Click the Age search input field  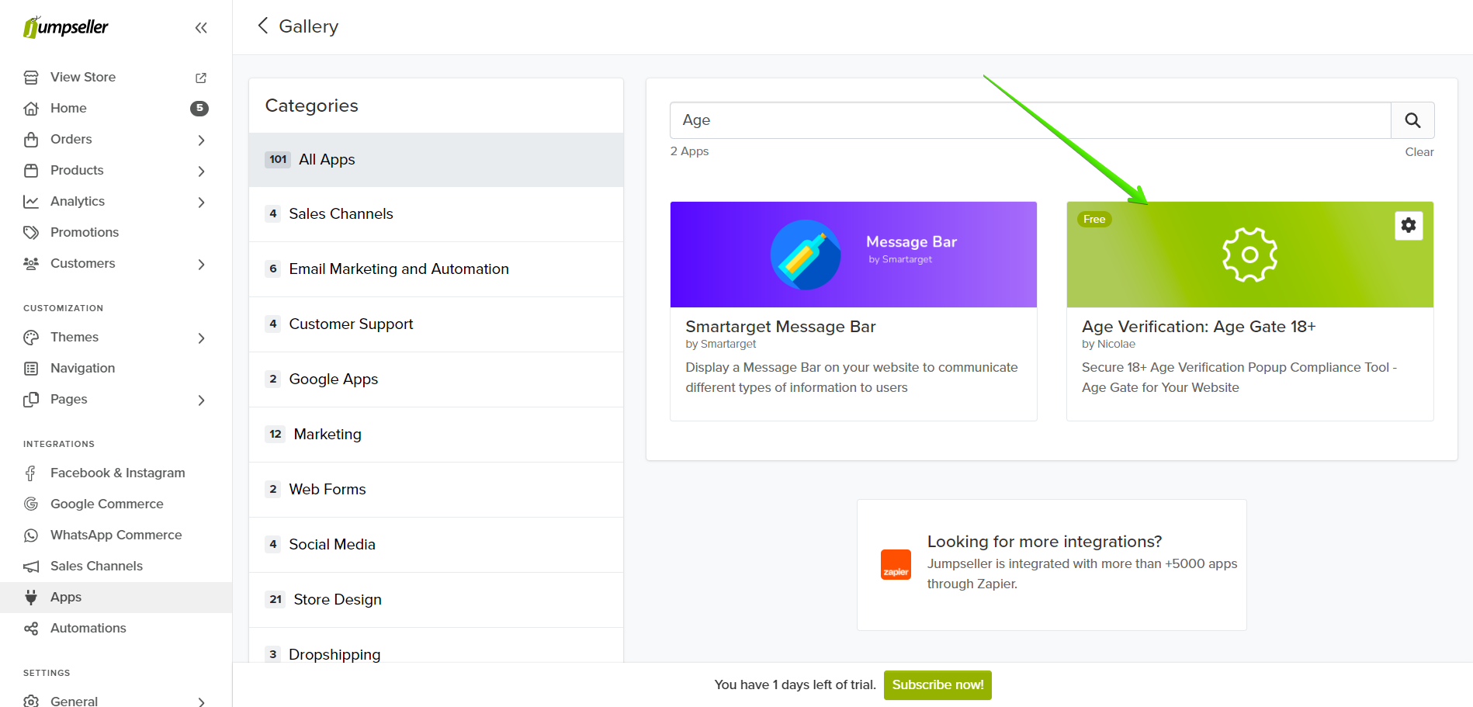click(1029, 120)
